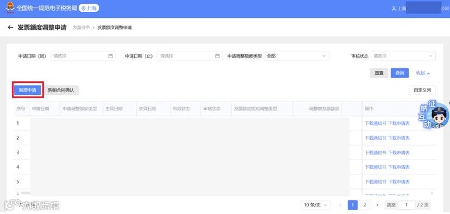Click the 重置 button
This screenshot has width=450, height=214.
pyautogui.click(x=379, y=73)
